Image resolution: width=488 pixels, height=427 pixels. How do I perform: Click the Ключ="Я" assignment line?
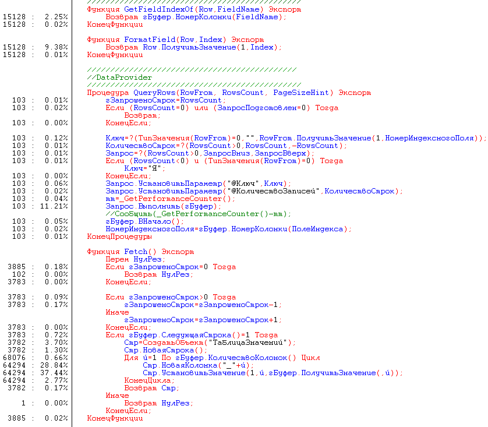143,168
